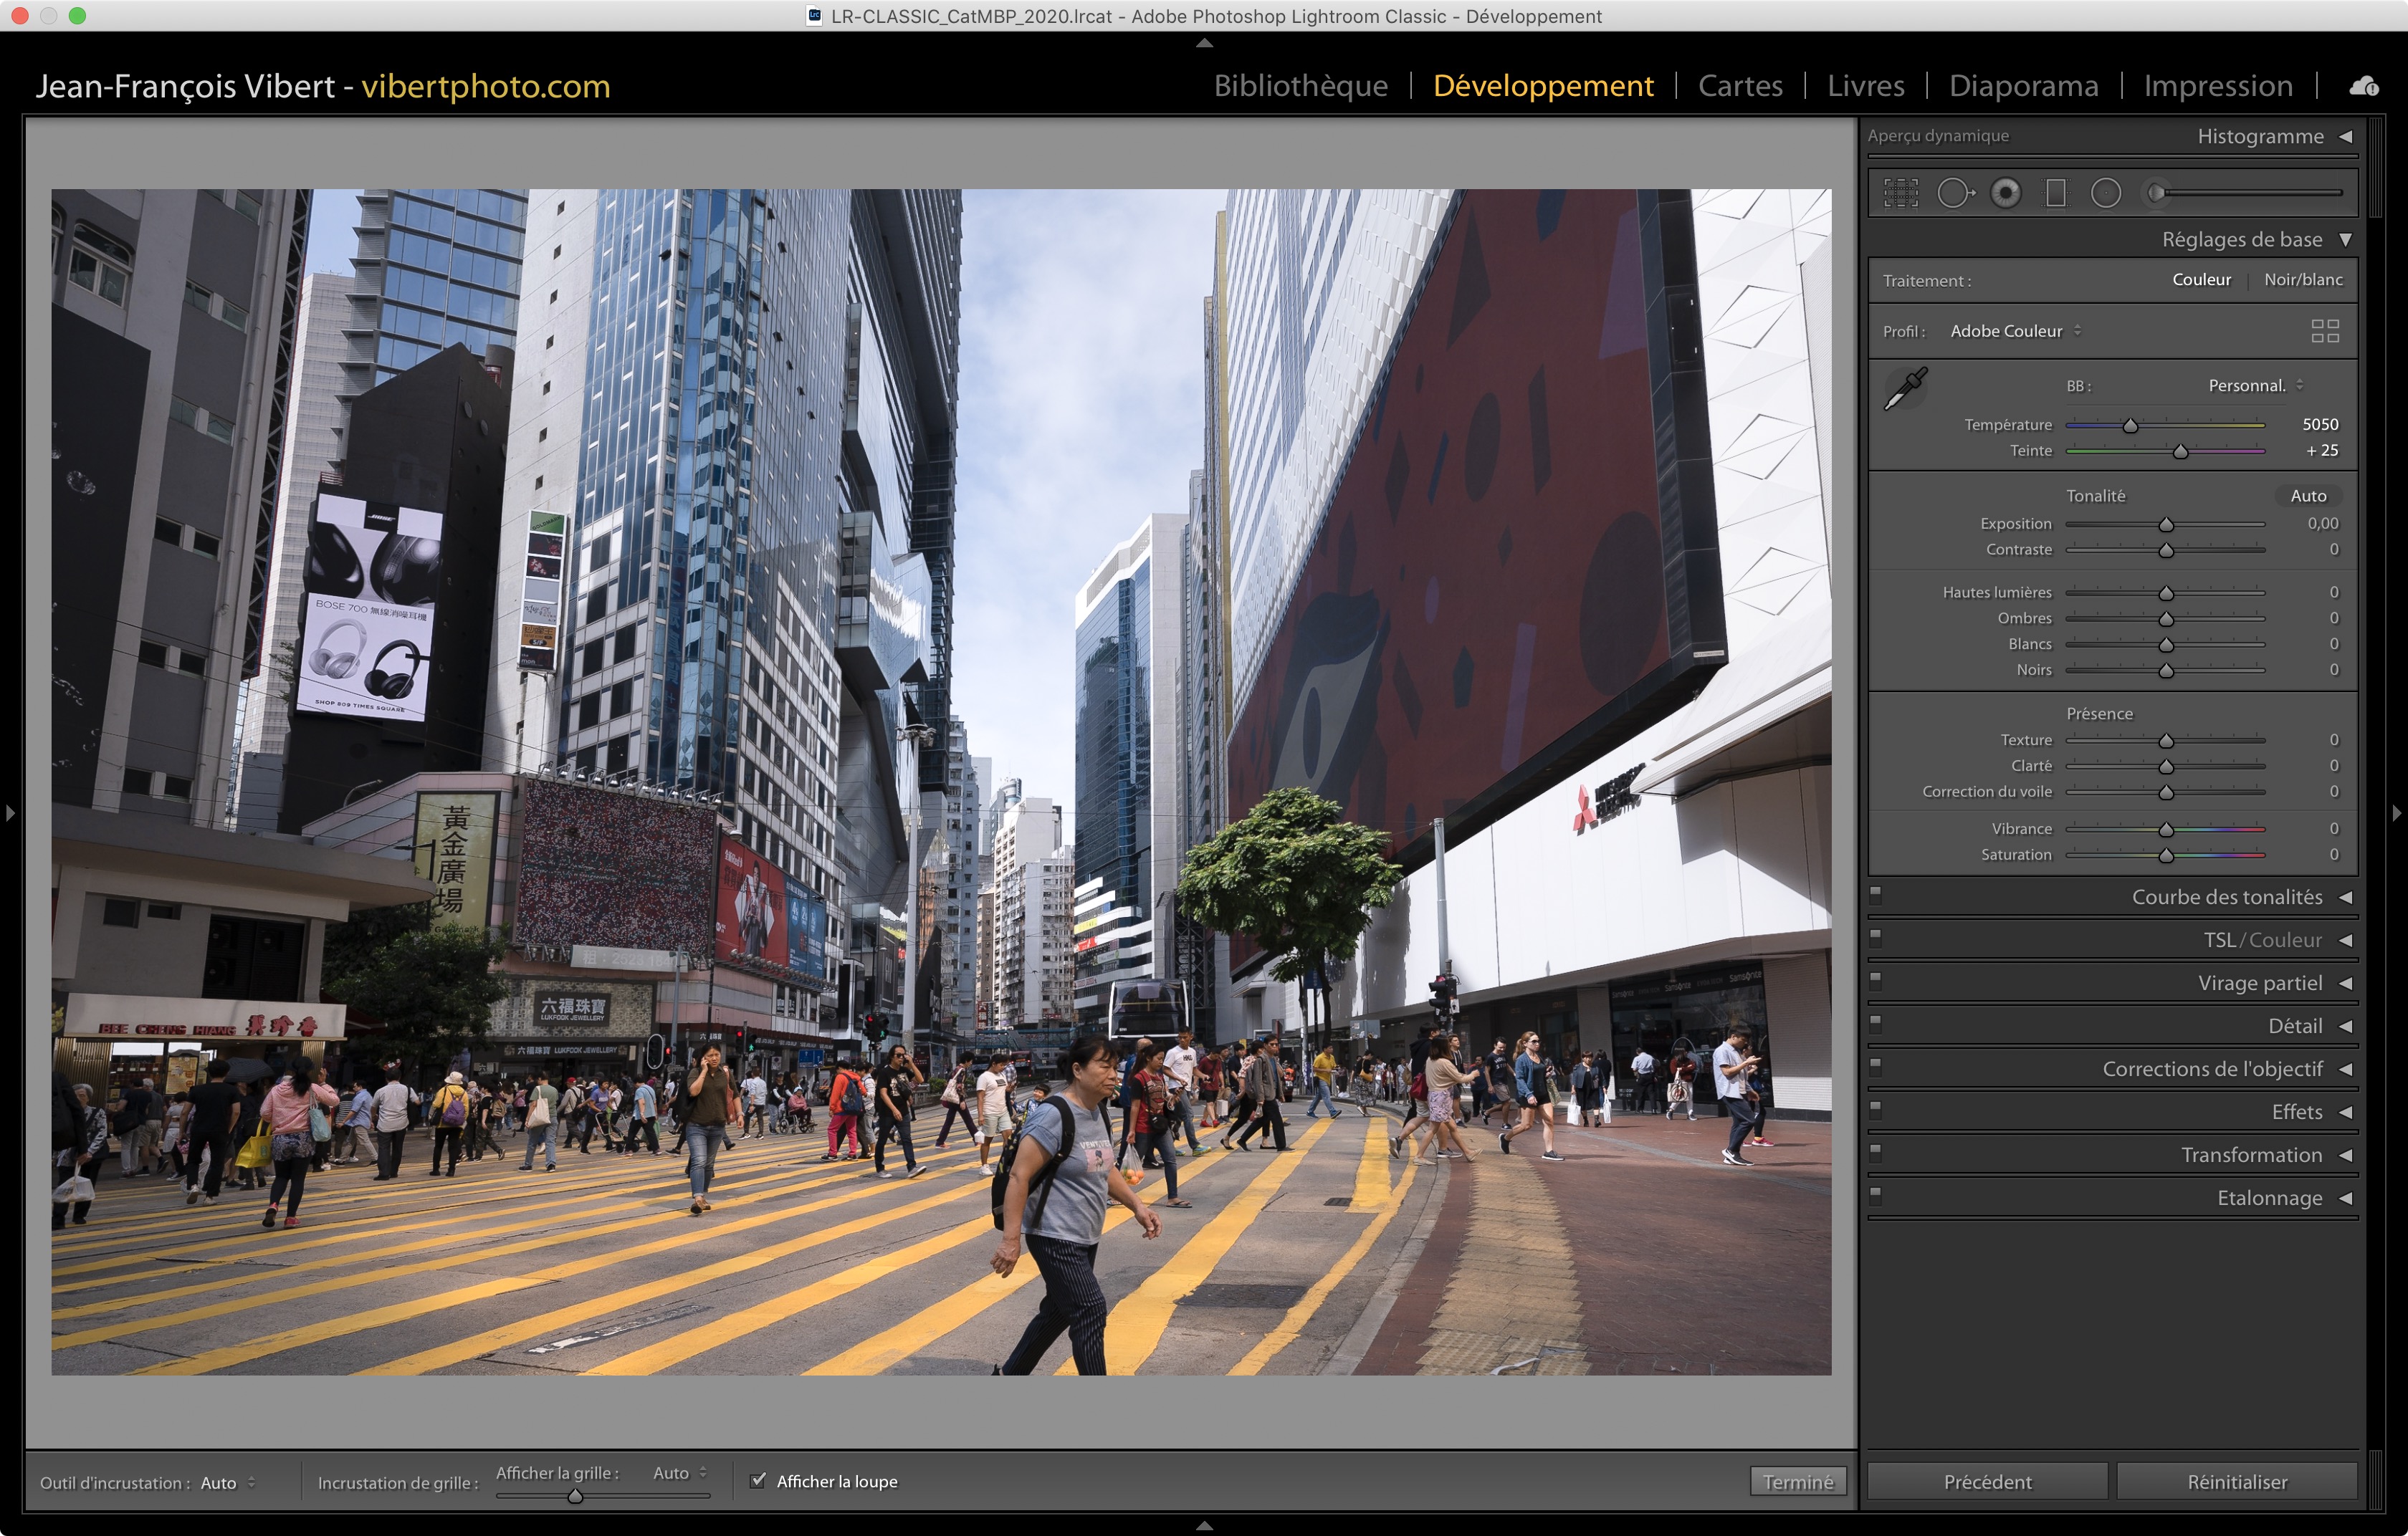This screenshot has height=1536, width=2408.
Task: Select the Crop overlay tool
Action: [x=1900, y=193]
